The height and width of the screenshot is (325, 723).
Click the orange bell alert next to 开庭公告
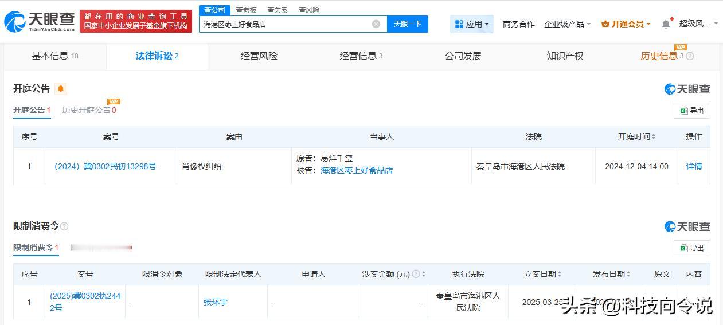coord(61,89)
